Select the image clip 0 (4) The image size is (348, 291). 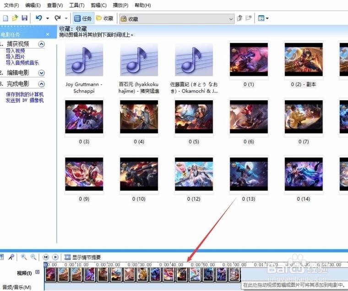[x=139, y=117]
